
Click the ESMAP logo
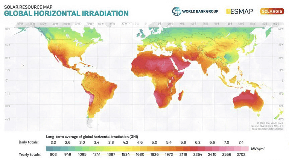point(239,11)
